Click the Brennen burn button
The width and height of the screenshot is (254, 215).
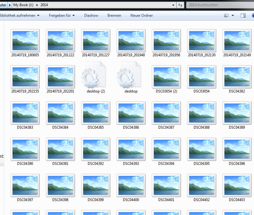[114, 15]
